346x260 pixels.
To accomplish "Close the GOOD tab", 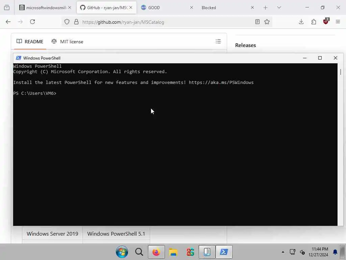I will [x=191, y=7].
